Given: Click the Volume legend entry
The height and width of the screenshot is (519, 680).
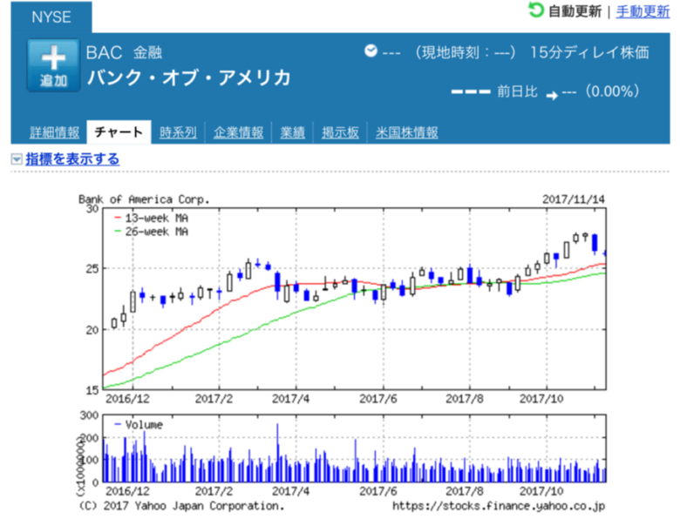Looking at the screenshot, I should click(x=139, y=425).
